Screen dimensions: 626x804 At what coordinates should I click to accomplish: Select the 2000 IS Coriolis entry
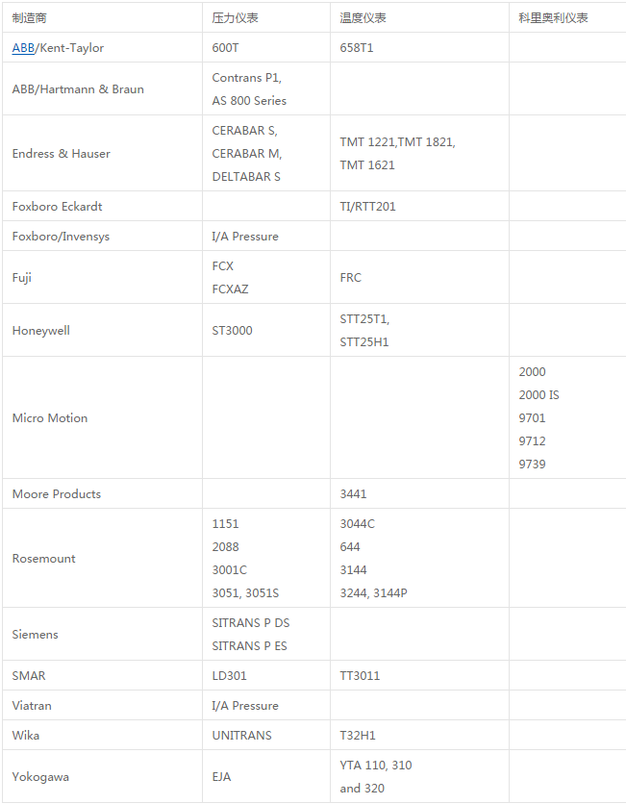pos(538,395)
